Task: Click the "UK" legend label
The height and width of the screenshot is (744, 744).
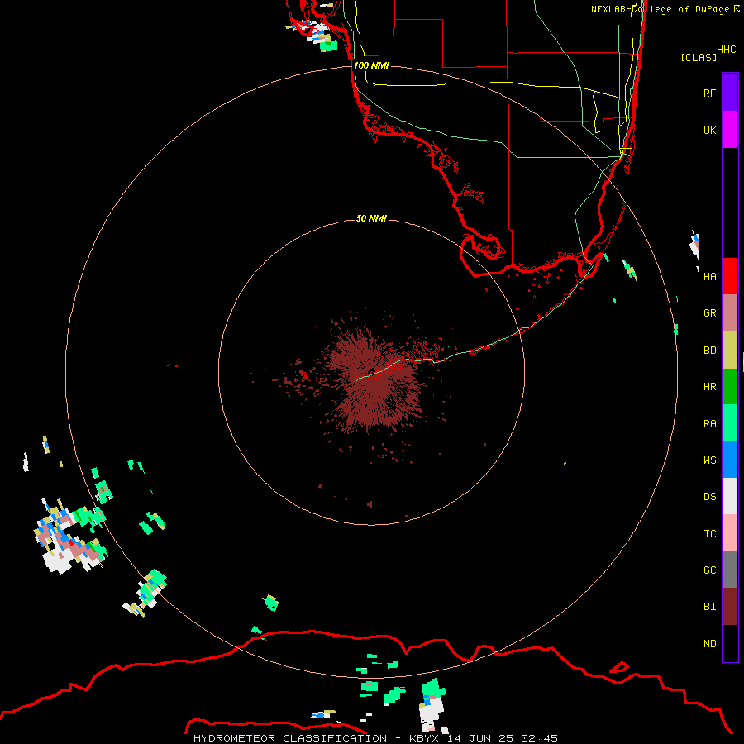Action: tap(709, 130)
